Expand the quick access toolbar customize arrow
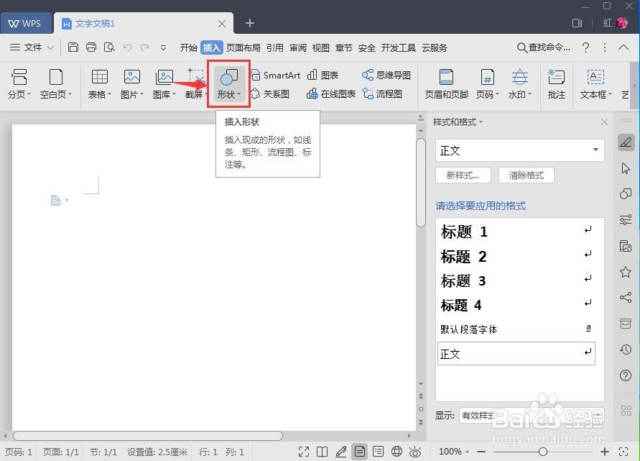This screenshot has height=461, width=640. coord(163,47)
